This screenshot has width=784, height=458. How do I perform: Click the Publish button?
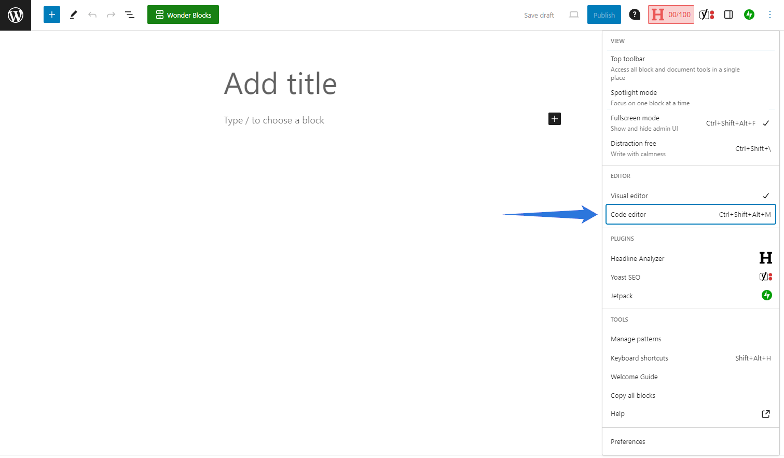pyautogui.click(x=604, y=15)
